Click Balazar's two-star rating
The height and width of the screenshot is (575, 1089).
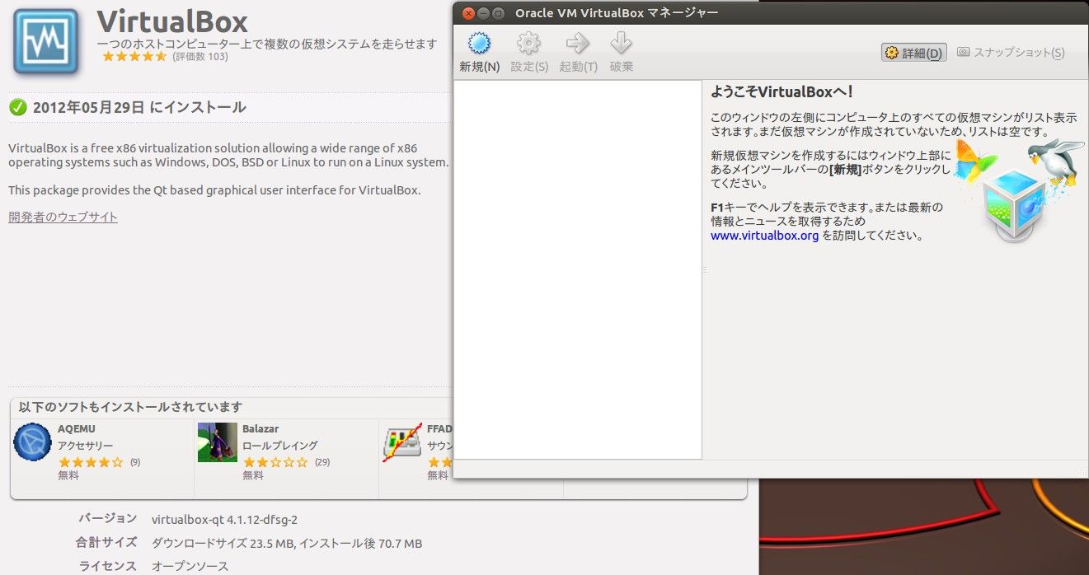(x=275, y=462)
